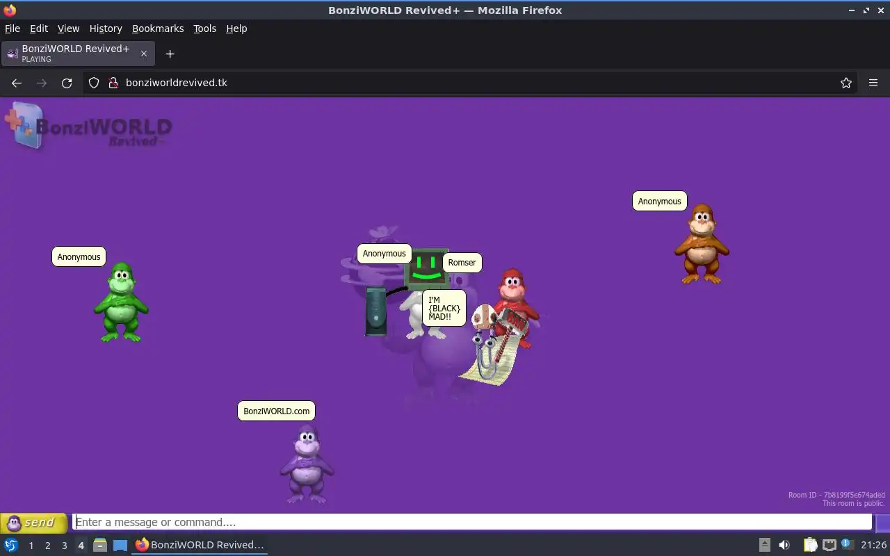Open the volume speaker tray icon
Viewport: 890px width, 556px height.
point(784,545)
